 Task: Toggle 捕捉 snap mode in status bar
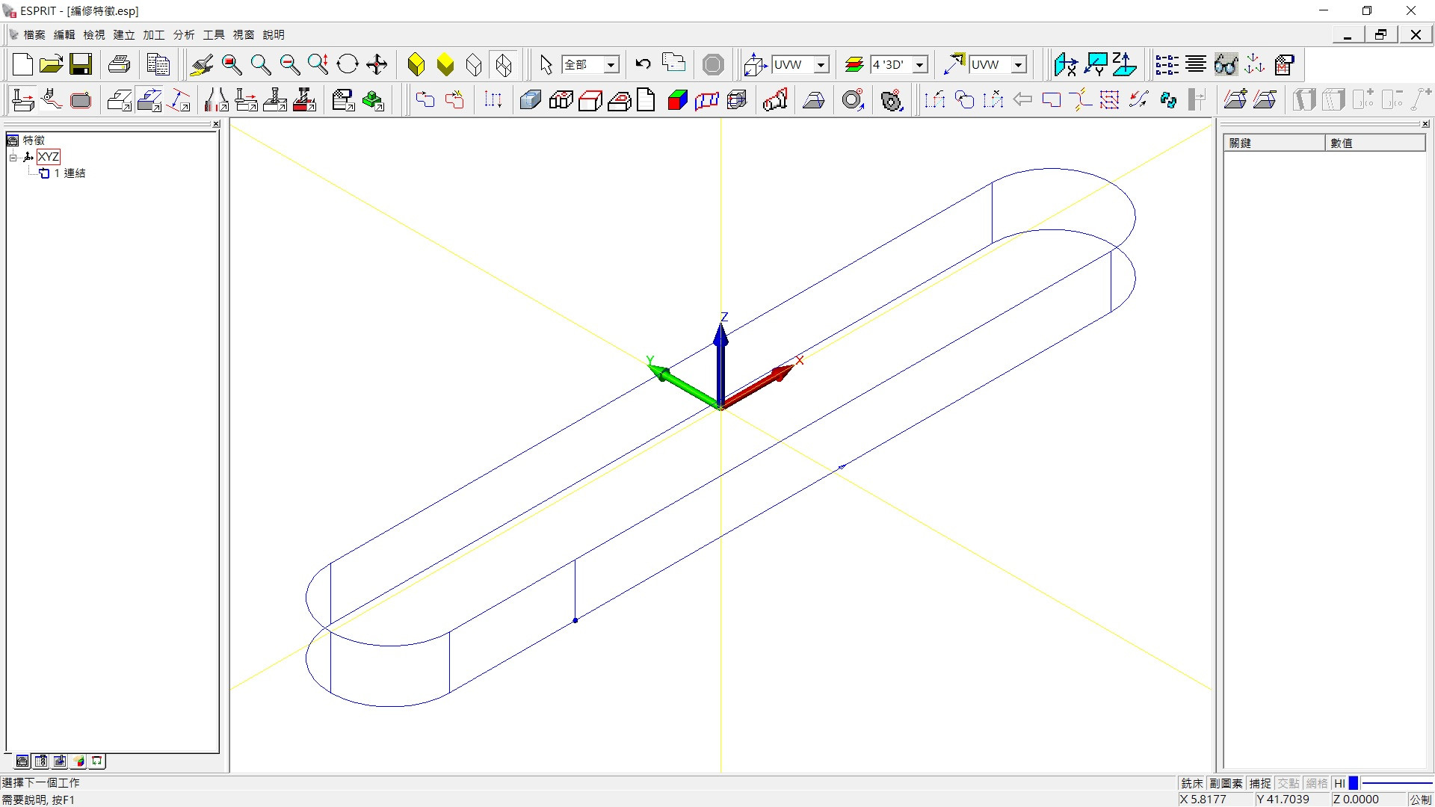click(1260, 783)
